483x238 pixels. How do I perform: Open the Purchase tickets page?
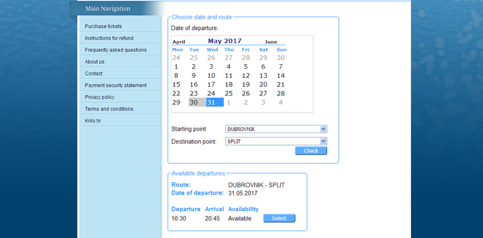click(x=104, y=27)
